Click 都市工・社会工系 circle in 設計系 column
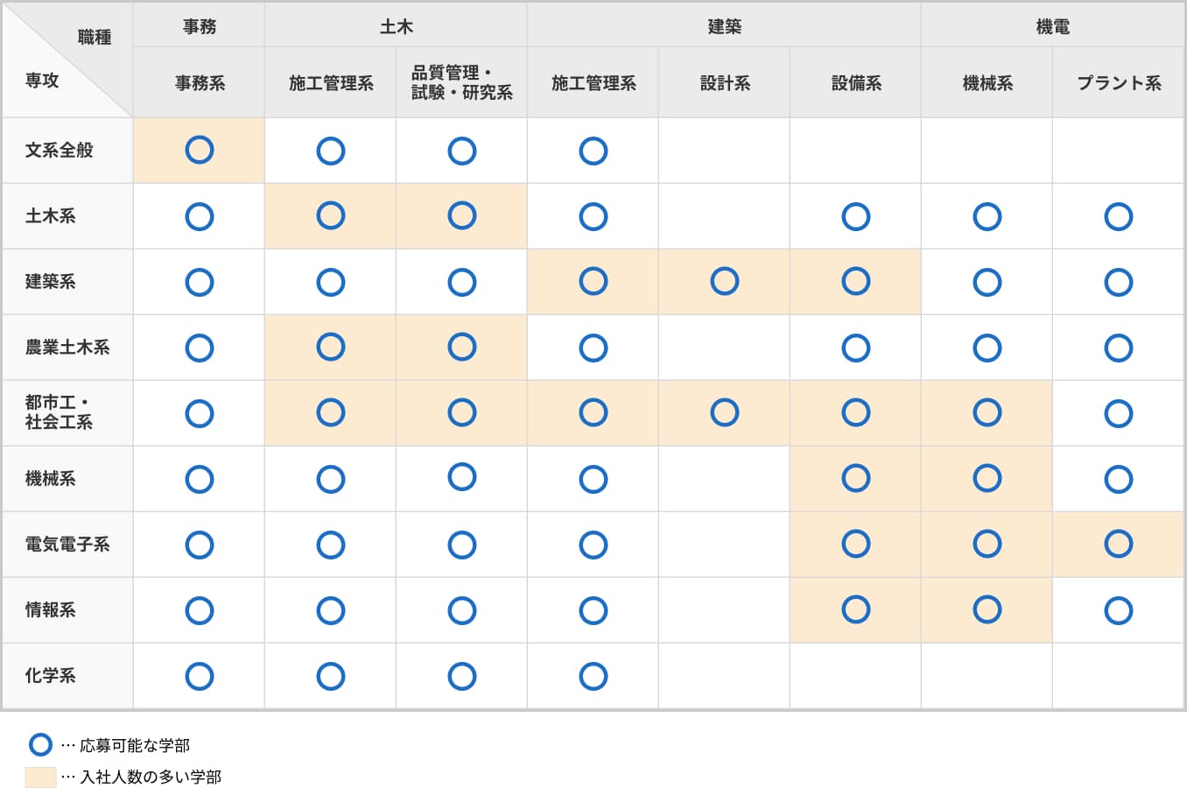The width and height of the screenshot is (1187, 788). tap(725, 412)
